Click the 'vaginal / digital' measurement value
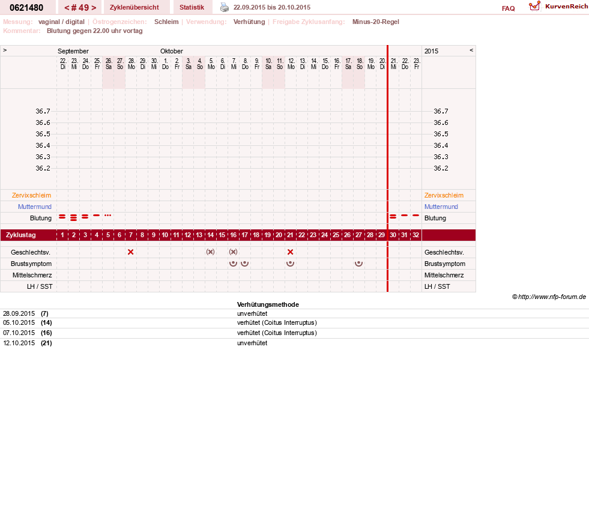 click(x=61, y=22)
